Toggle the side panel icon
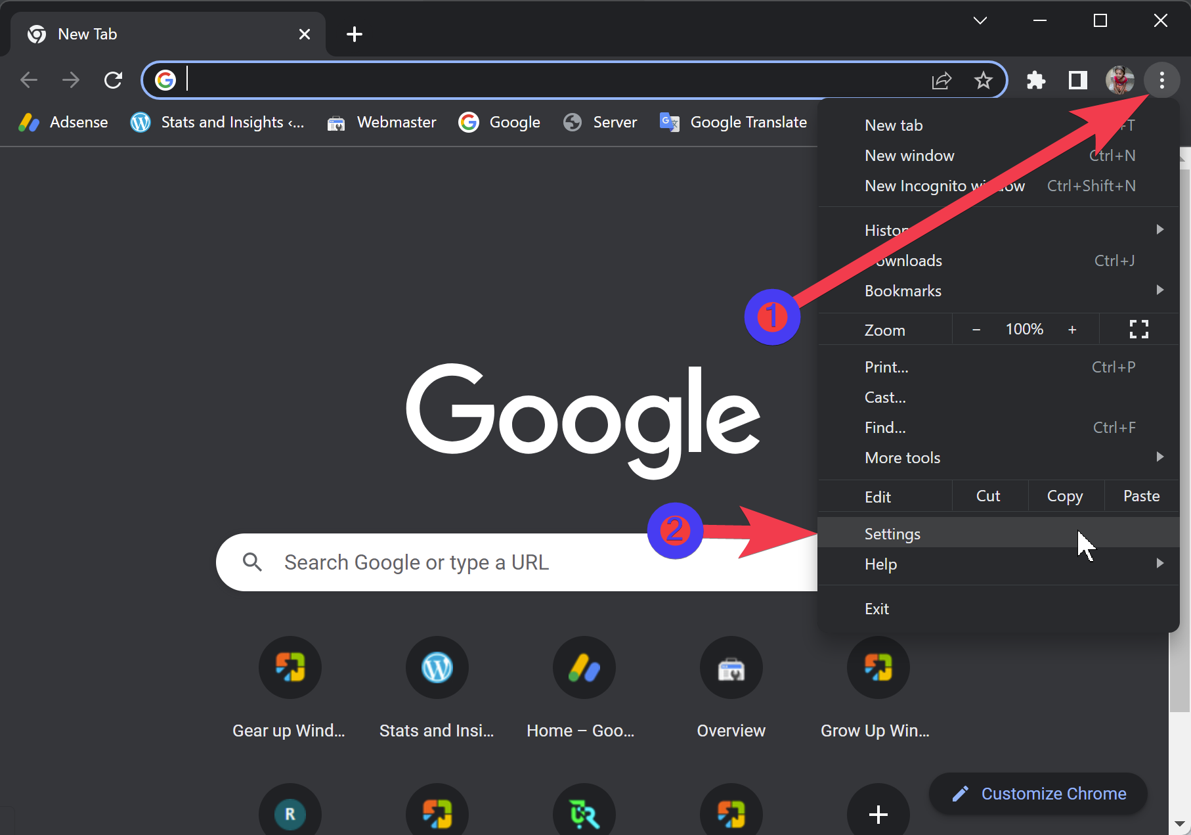This screenshot has width=1191, height=835. [x=1077, y=80]
